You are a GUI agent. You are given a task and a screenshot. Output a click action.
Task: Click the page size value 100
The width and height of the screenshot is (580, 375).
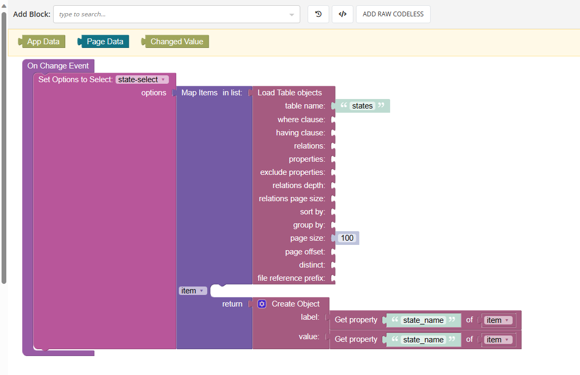pos(347,238)
